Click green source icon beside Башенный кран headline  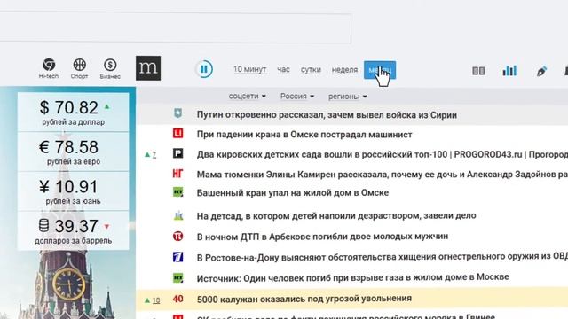(x=177, y=191)
